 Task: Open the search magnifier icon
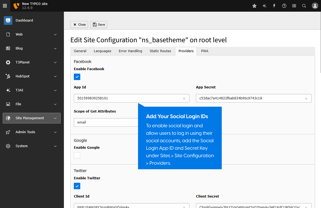click(x=304, y=6)
